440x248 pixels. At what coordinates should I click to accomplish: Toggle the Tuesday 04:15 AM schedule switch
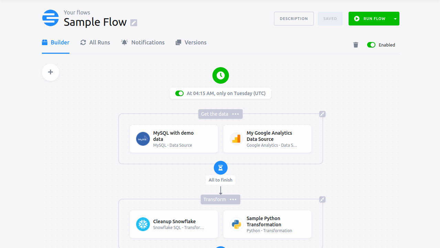[179, 93]
